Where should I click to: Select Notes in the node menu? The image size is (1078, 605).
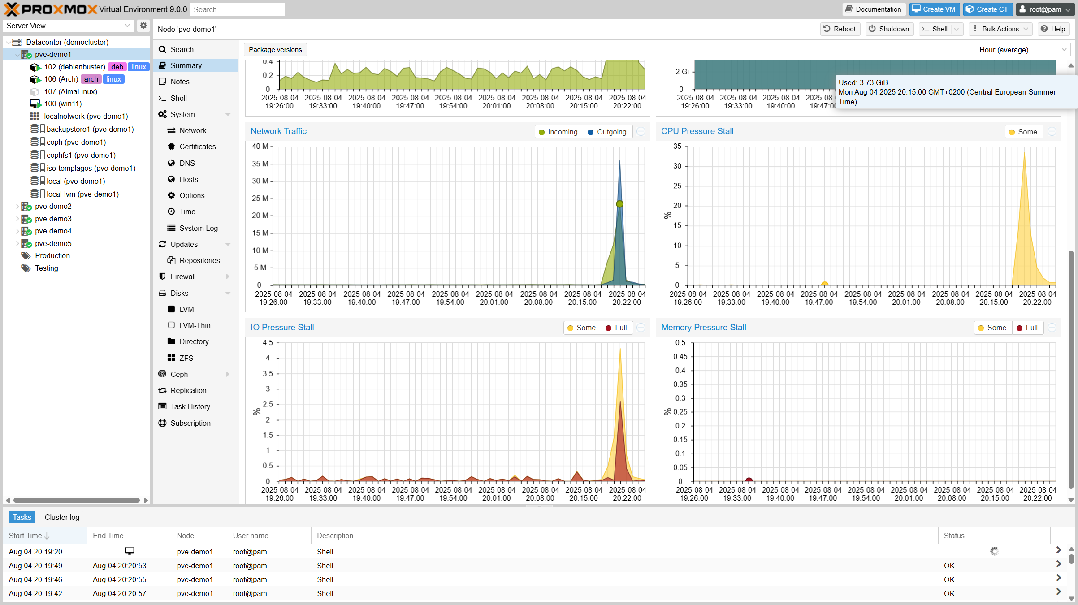point(180,81)
